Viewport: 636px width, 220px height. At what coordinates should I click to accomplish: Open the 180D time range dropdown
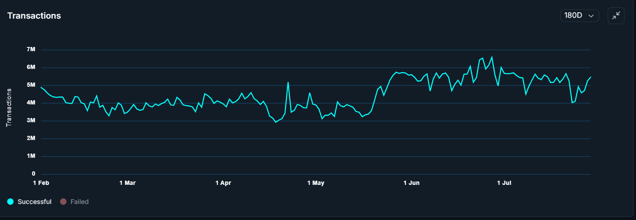579,16
